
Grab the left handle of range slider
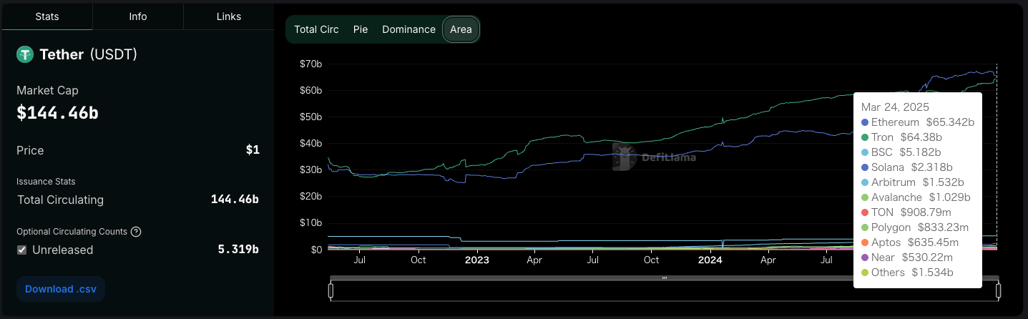click(x=331, y=290)
